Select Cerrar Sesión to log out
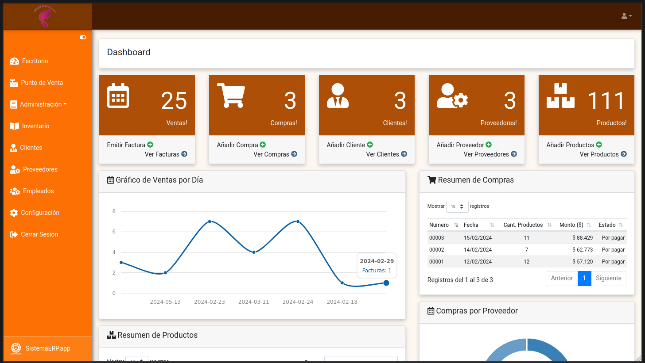This screenshot has height=363, width=645. [x=39, y=234]
